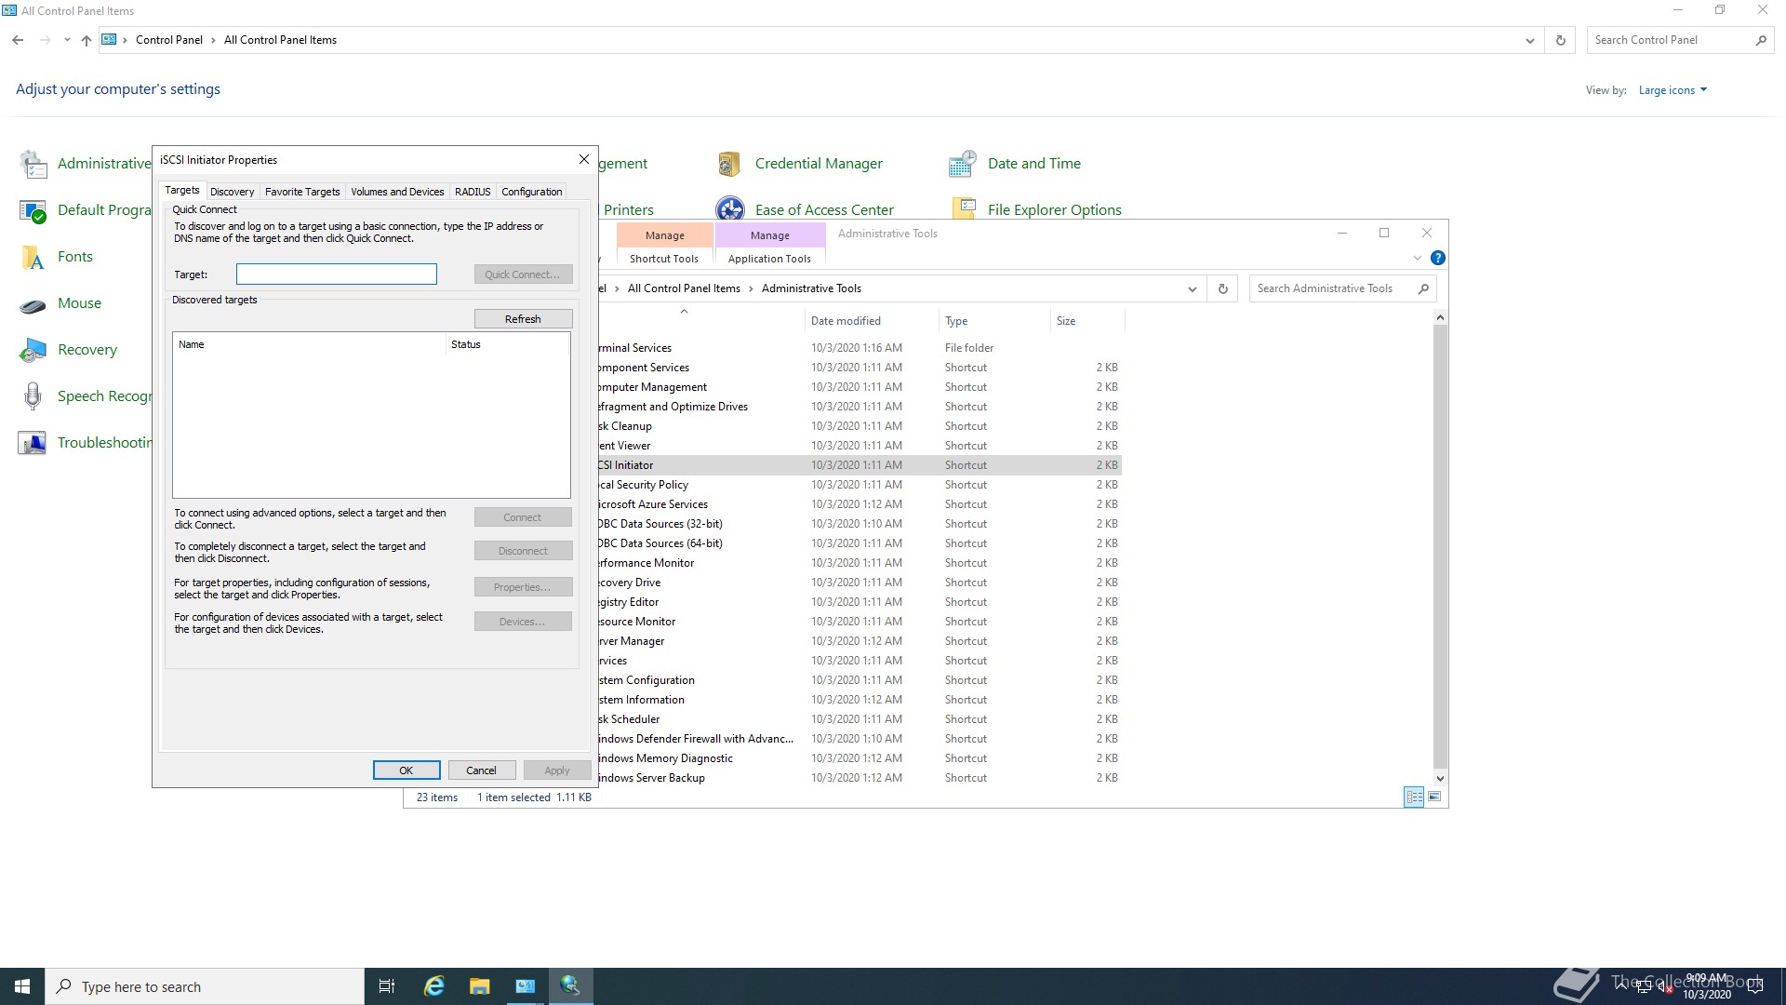1786x1005 pixels.
Task: Open the Mouse settings icon
Action: [x=33, y=303]
